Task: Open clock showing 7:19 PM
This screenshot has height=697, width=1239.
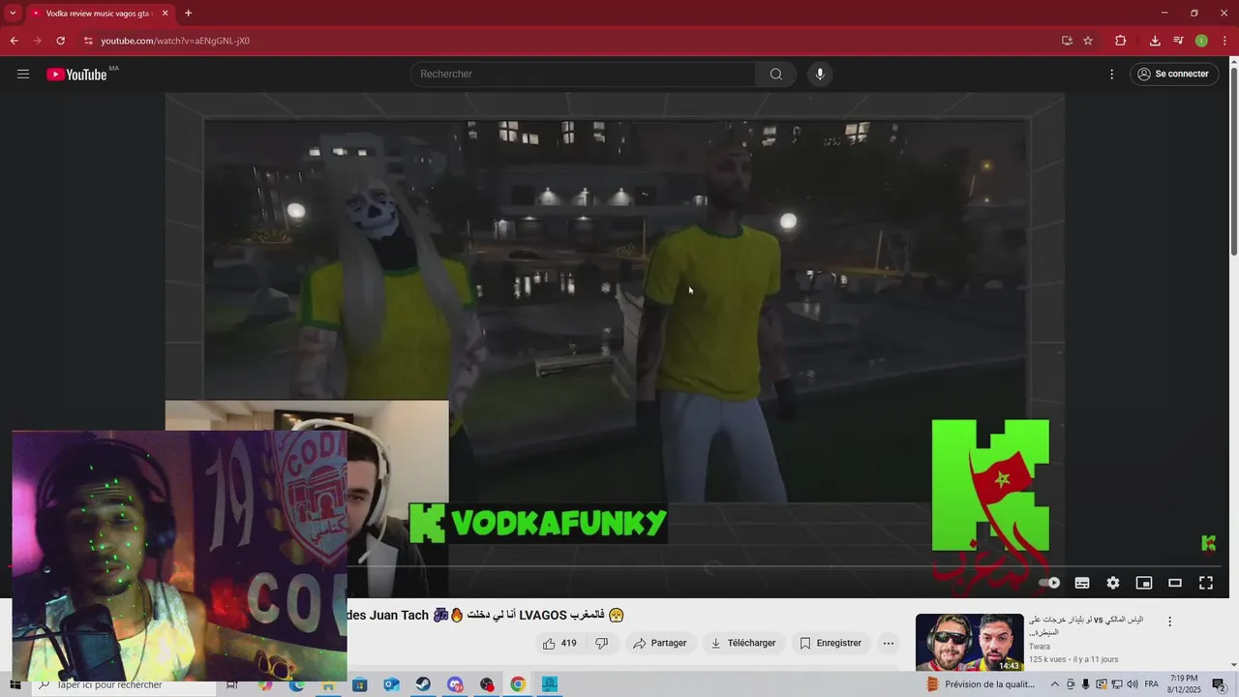Action: (x=1183, y=684)
